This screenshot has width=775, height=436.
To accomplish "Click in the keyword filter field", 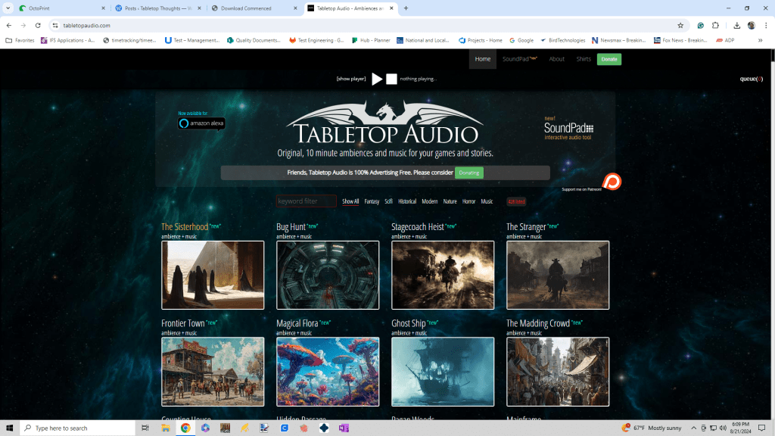I will (307, 201).
